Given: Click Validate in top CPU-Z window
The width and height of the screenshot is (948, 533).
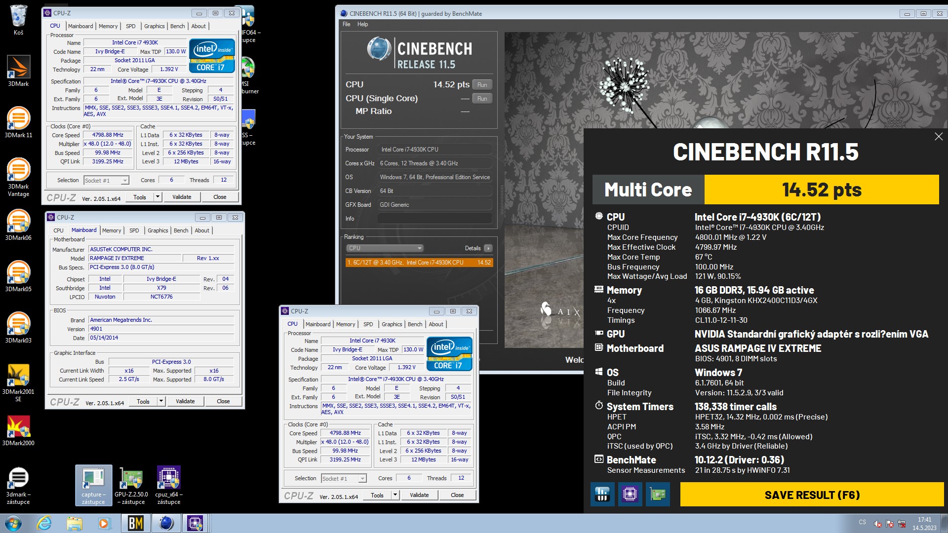Looking at the screenshot, I should (x=182, y=197).
